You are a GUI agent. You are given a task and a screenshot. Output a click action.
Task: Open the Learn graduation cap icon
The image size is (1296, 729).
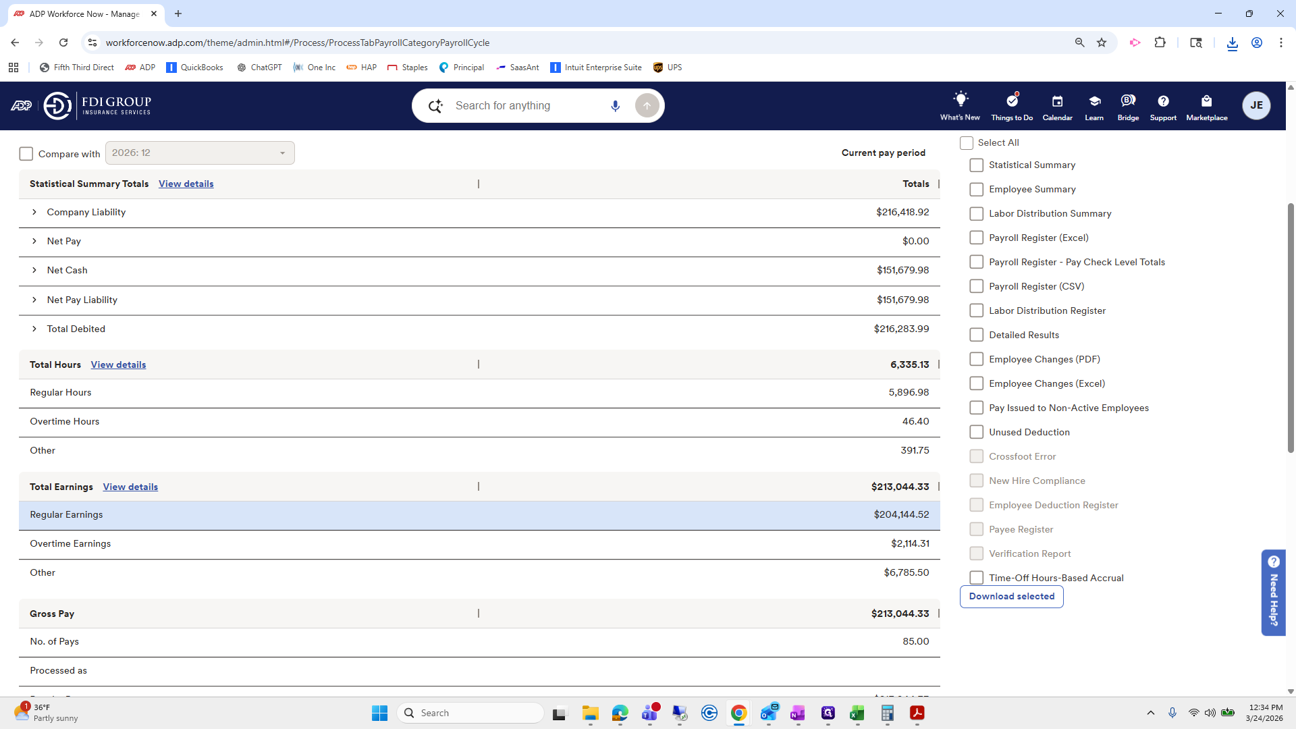[1094, 101]
